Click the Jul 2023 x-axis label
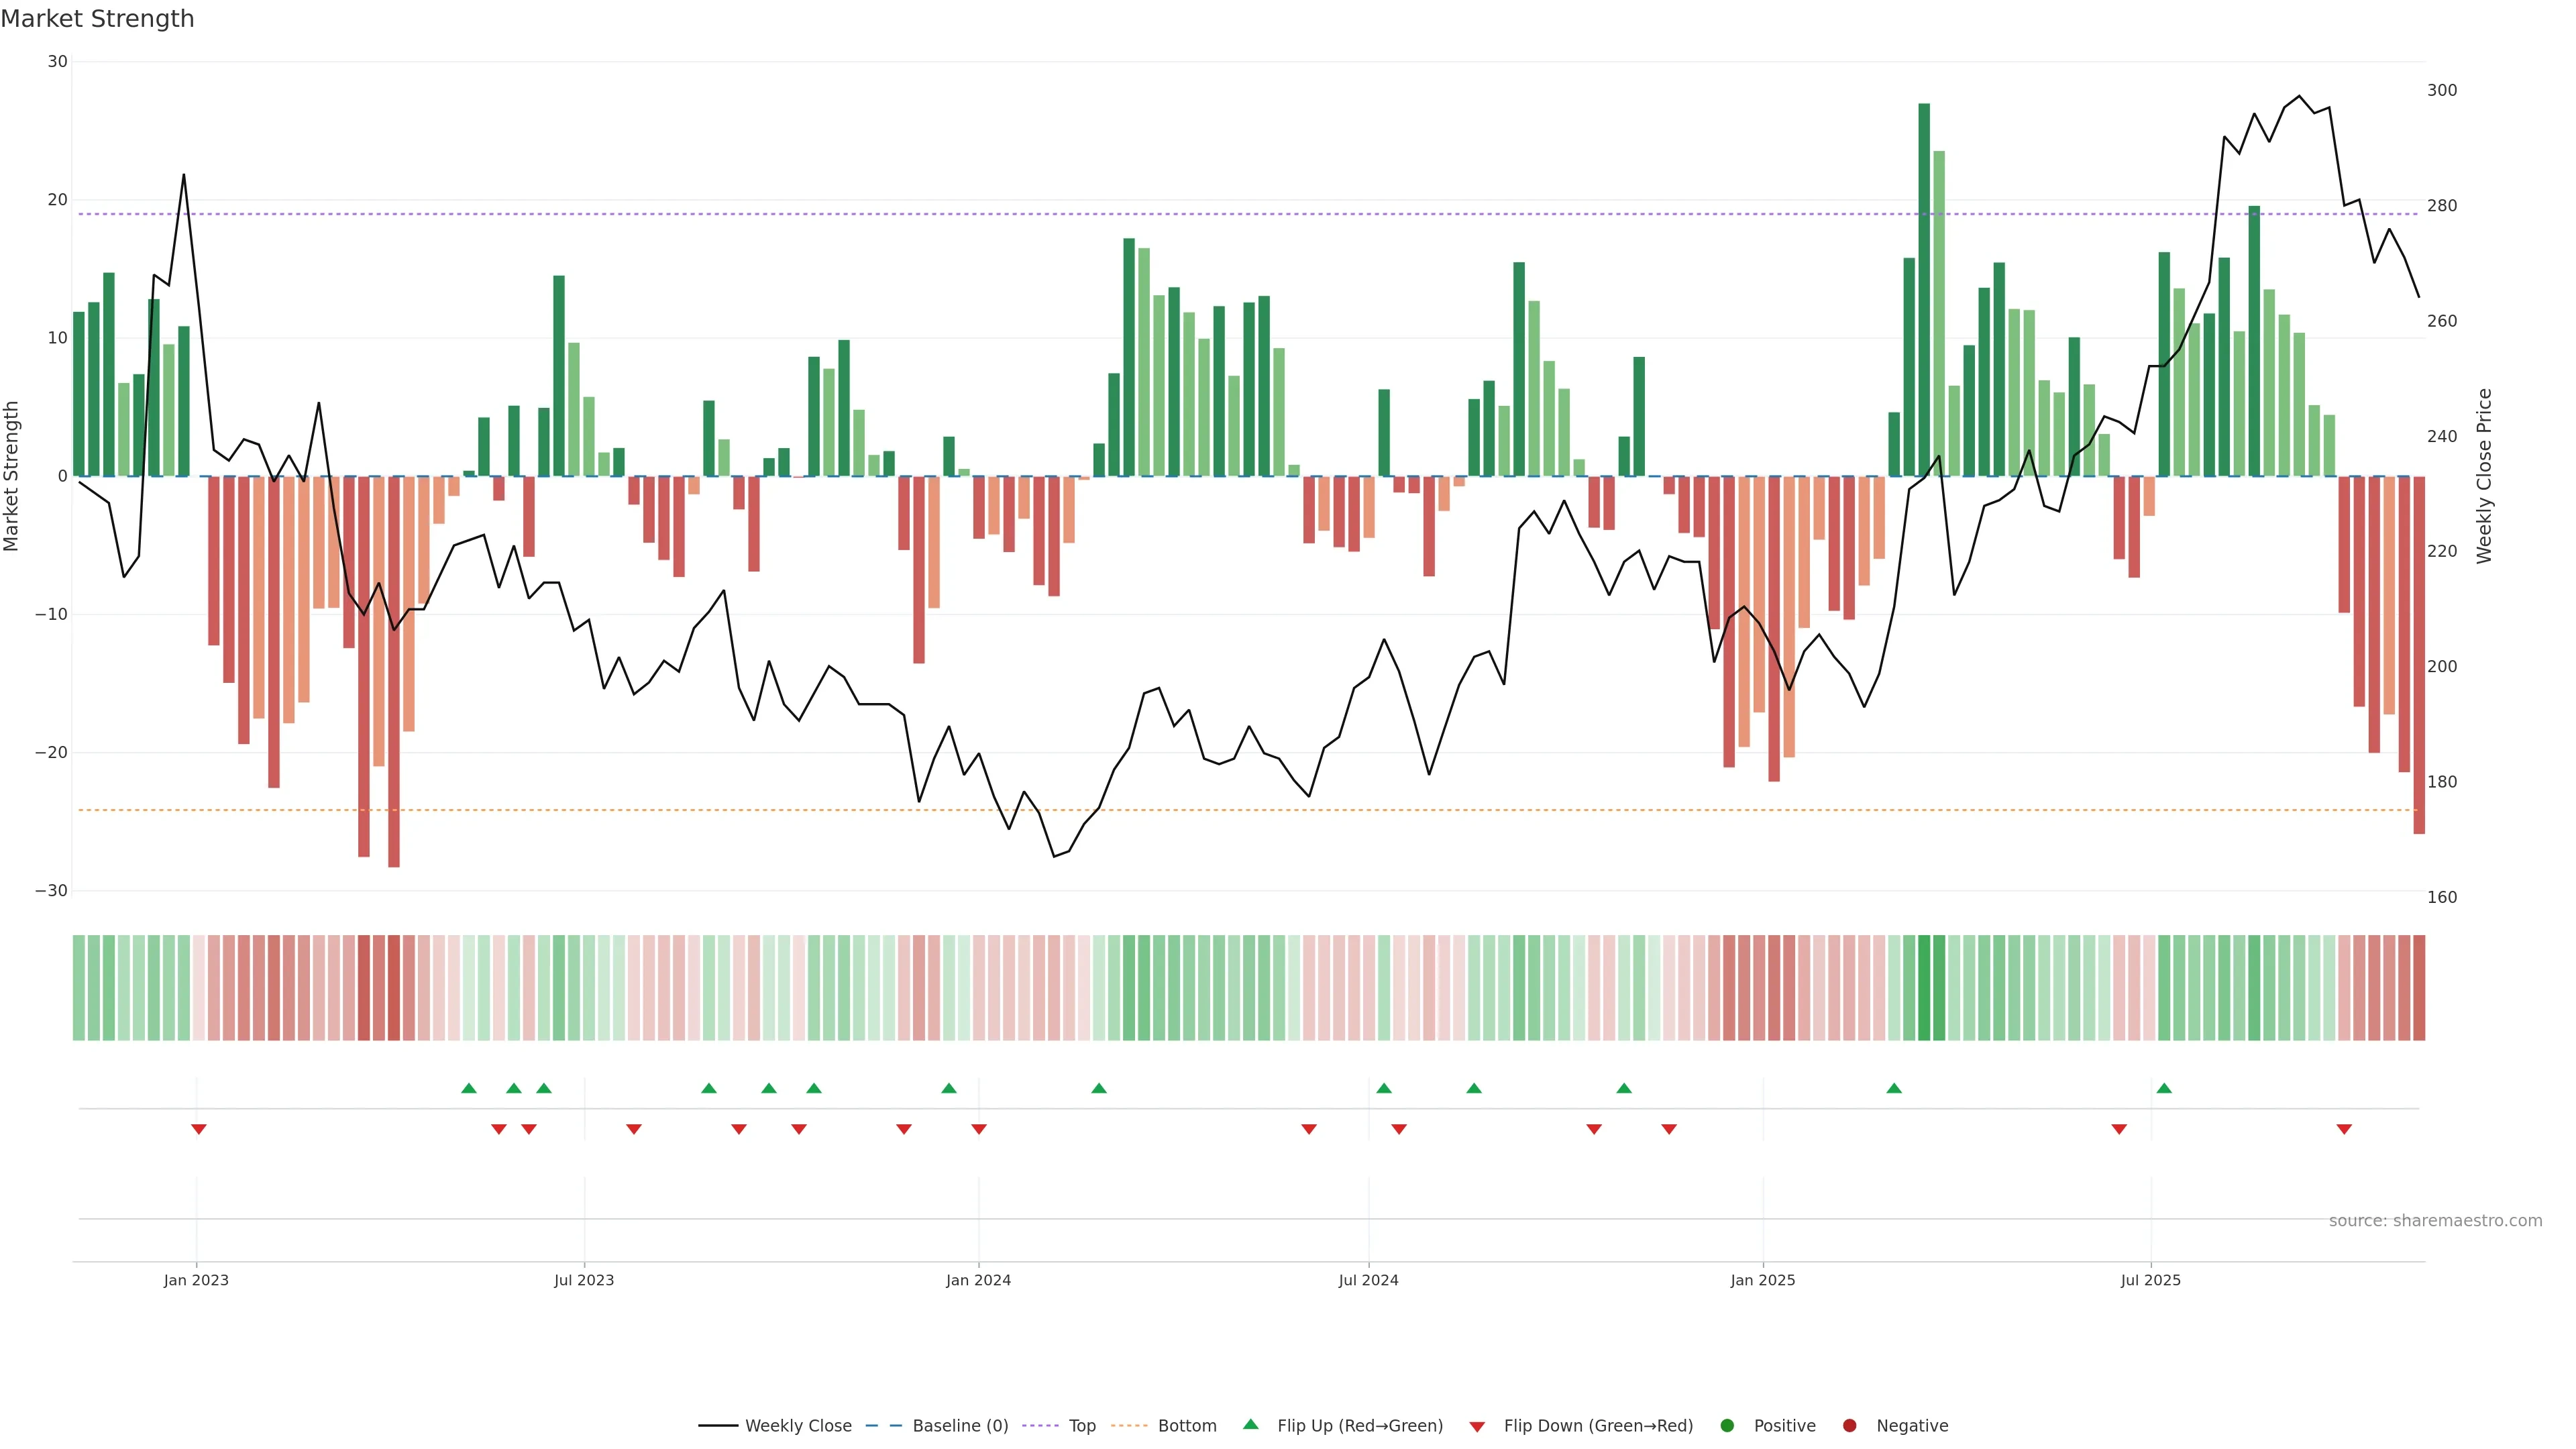 [x=584, y=1280]
